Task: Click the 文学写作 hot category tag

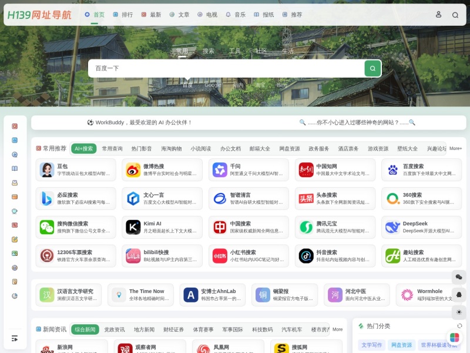Action: tap(372, 345)
